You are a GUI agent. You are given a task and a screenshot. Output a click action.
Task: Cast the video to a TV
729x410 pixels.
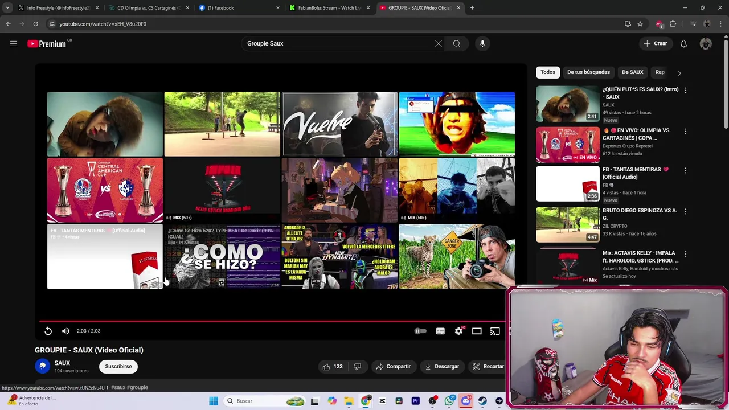(x=495, y=331)
